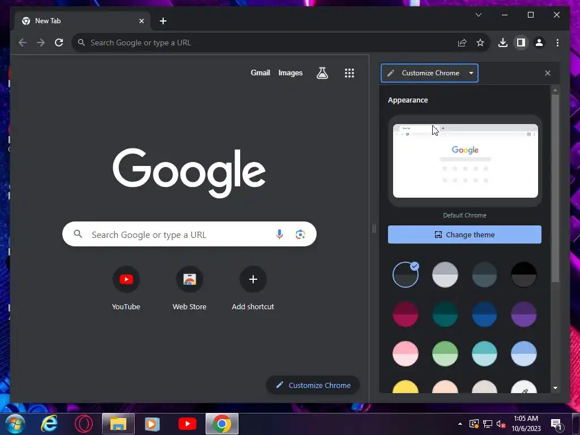580x435 pixels.
Task: Reload the current page
Action: (x=59, y=42)
